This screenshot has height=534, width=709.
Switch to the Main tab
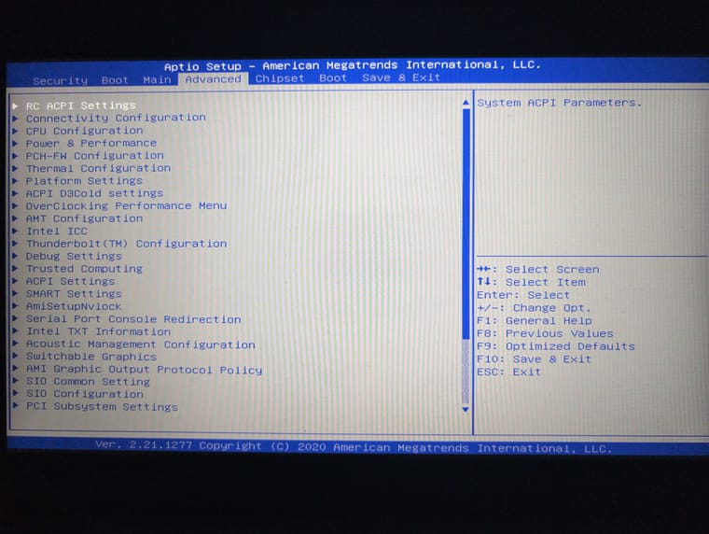coord(157,80)
